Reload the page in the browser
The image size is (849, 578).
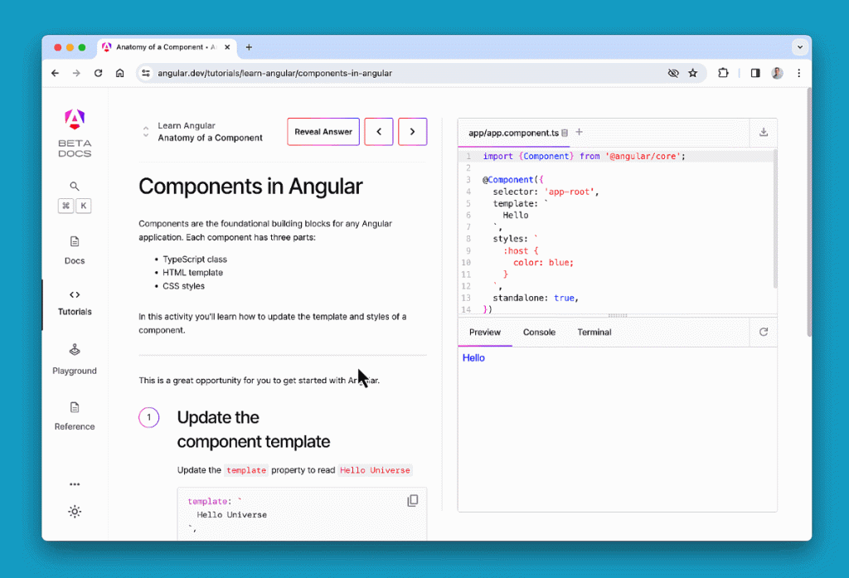[x=98, y=73]
